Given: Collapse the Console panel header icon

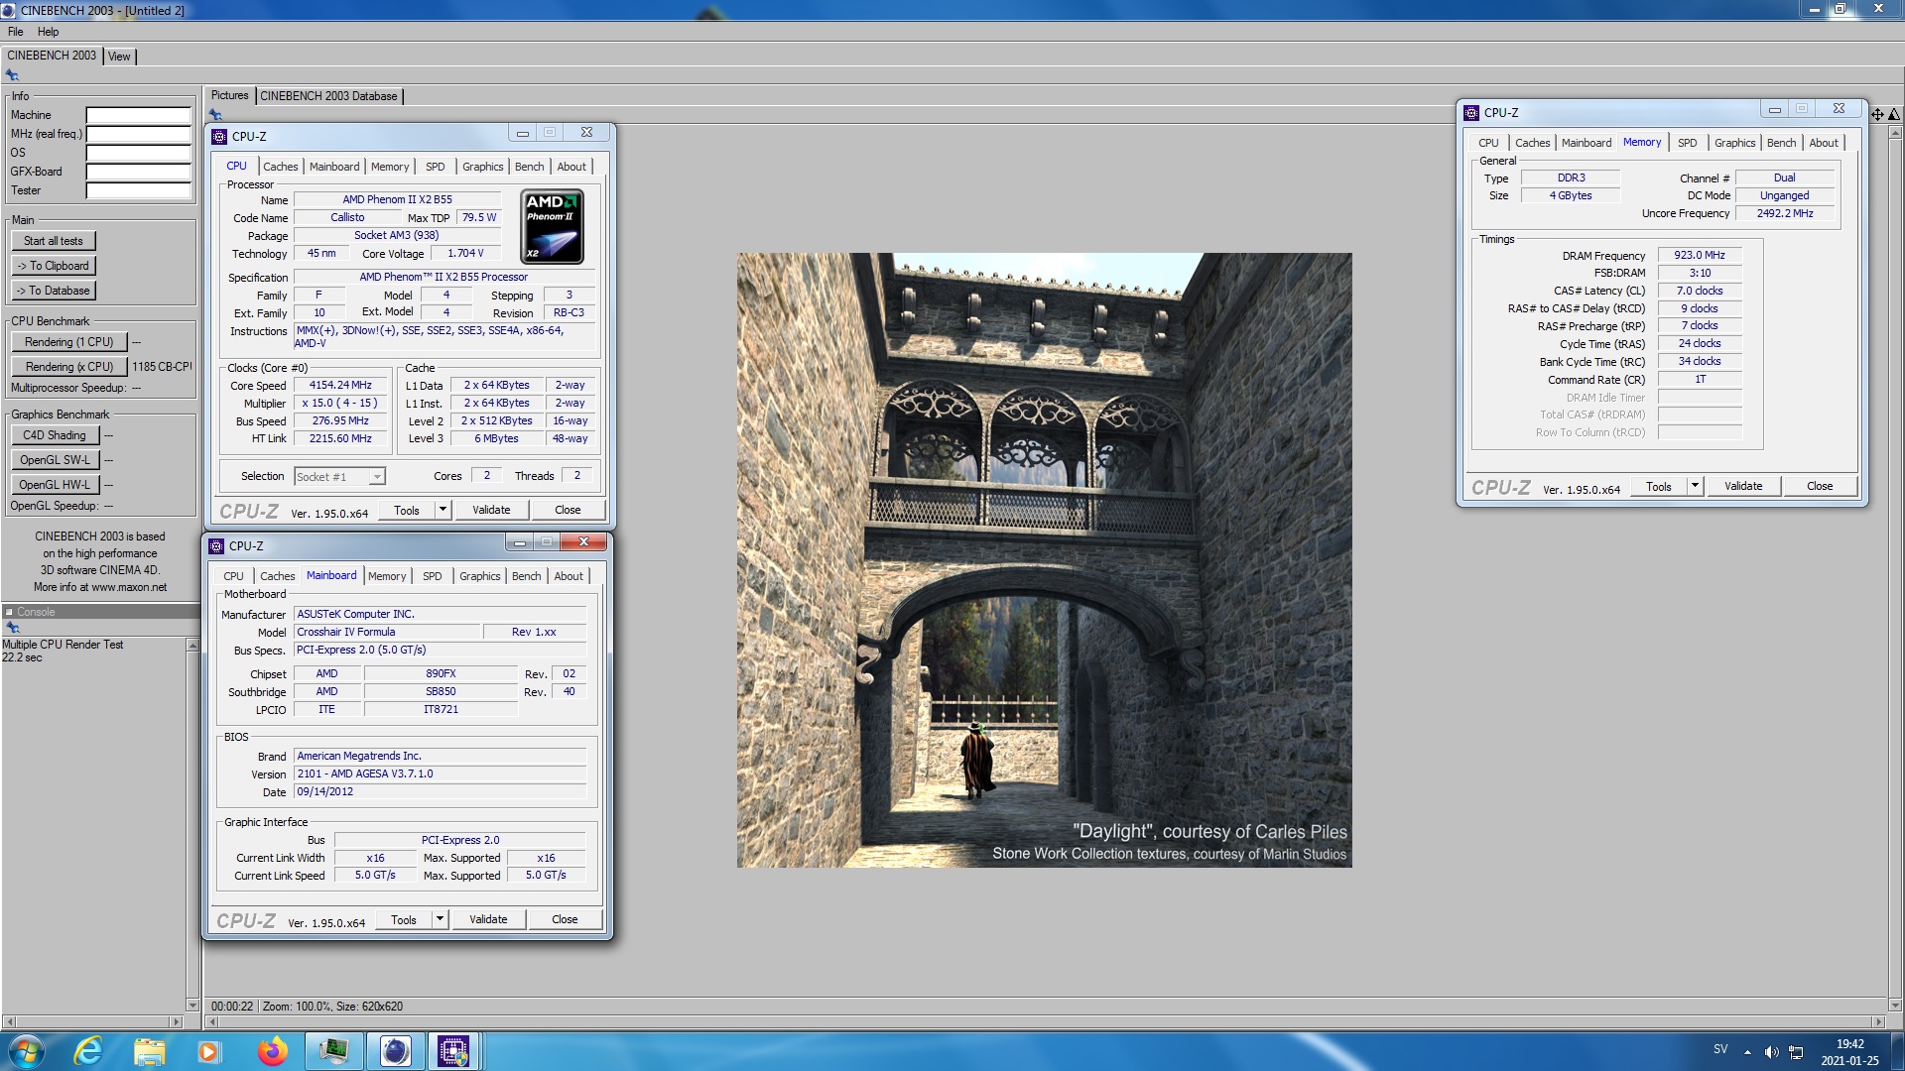Looking at the screenshot, I should coord(9,612).
